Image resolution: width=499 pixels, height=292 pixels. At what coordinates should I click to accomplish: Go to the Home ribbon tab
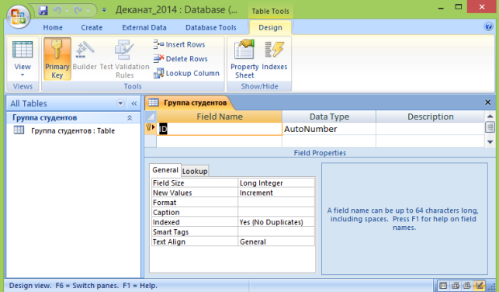click(53, 28)
